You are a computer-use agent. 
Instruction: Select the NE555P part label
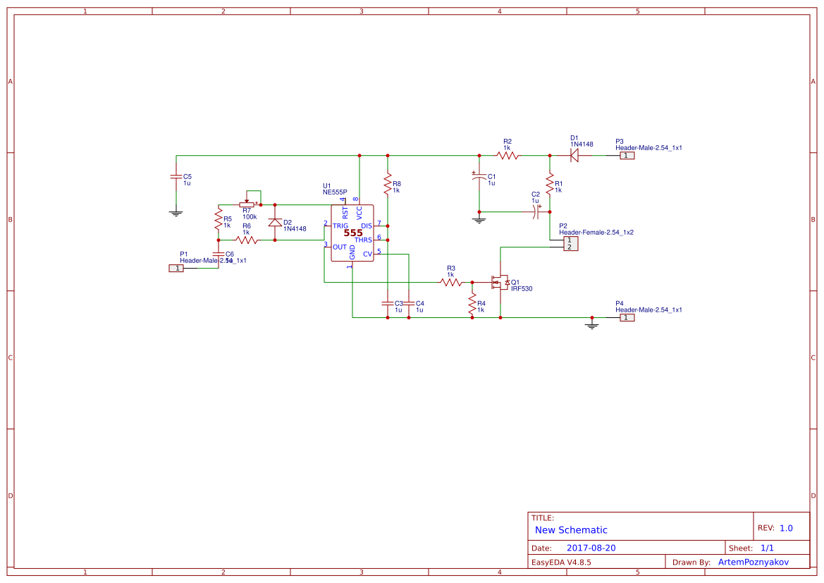[335, 192]
